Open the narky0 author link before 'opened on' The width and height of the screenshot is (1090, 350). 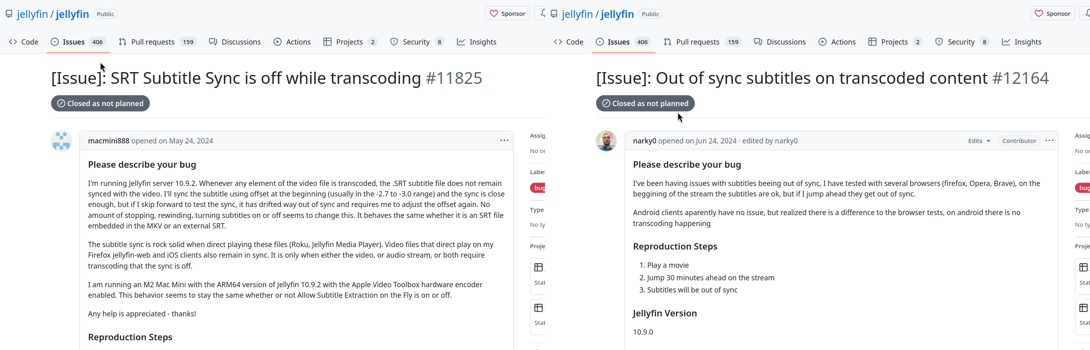point(644,141)
